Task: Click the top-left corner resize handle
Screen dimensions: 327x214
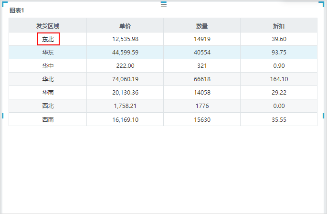Action: coord(4,3)
